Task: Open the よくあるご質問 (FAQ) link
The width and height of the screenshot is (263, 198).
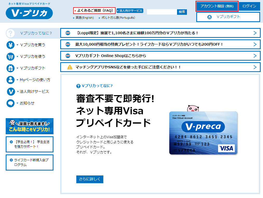Action: [94, 11]
